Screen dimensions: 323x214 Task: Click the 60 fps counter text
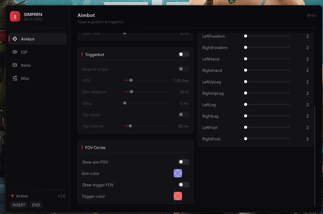click(x=311, y=15)
